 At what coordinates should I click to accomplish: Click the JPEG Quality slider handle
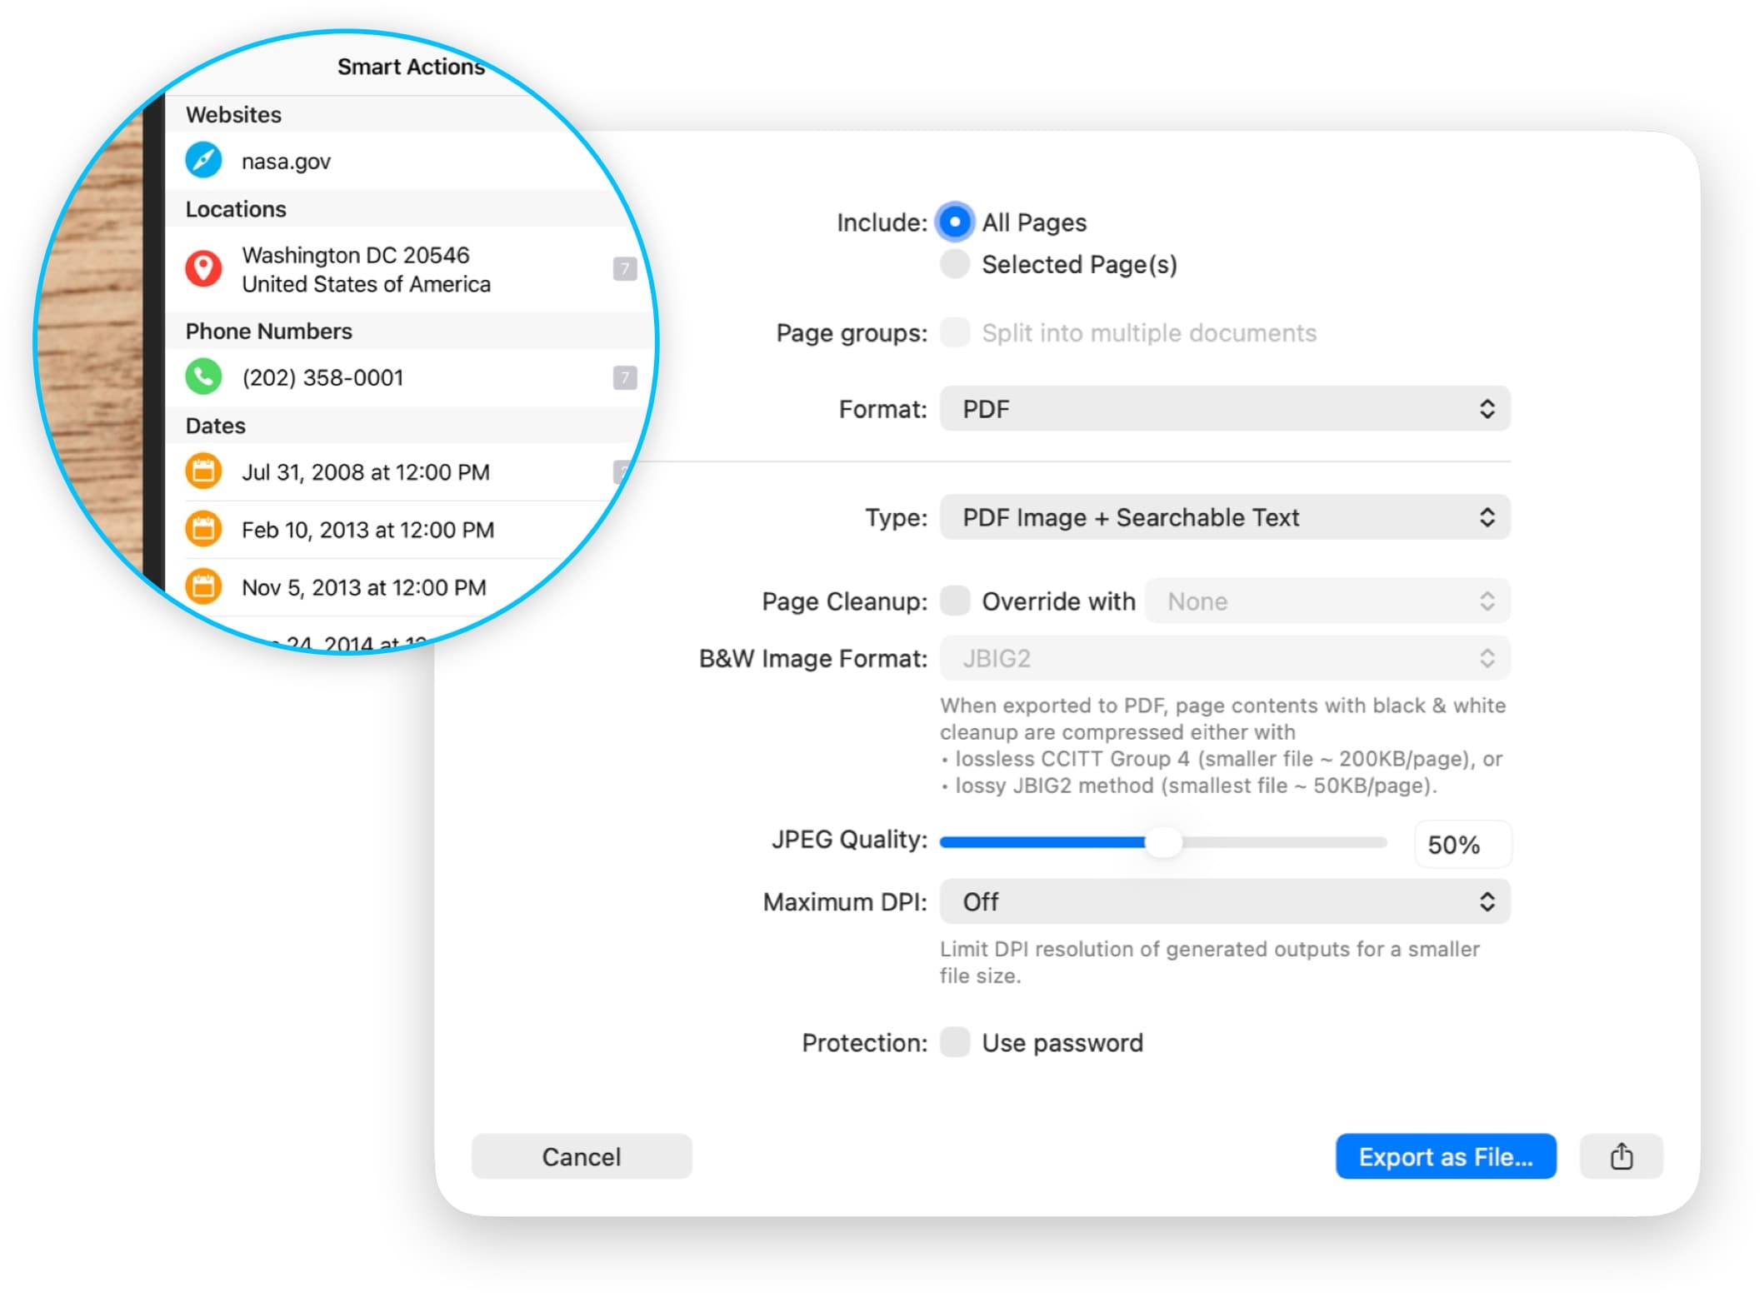pyautogui.click(x=1163, y=842)
